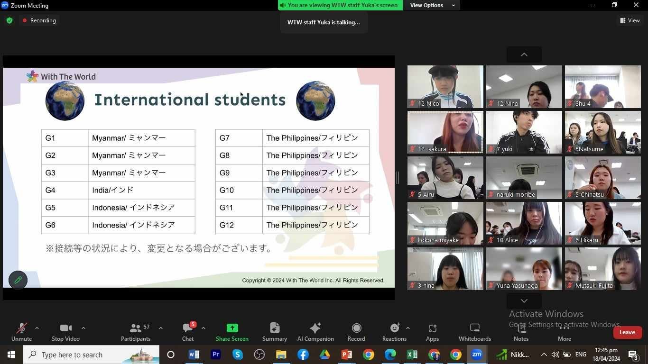Expand video options arrow beside Stop Video
This screenshot has height=364, width=648.
[x=83, y=328]
